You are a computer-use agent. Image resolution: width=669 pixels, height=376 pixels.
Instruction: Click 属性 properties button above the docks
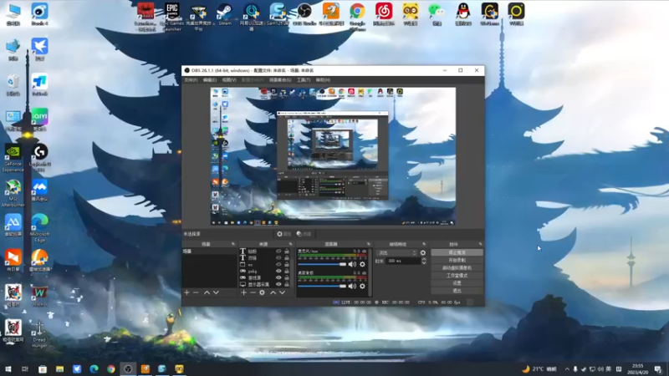283,234
